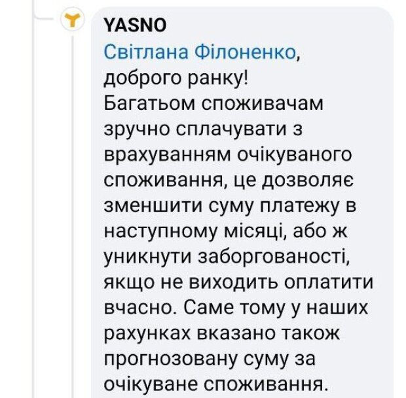406x398 pixels.
Task: Click the word "Світлана" in the mention
Action: pos(148,53)
